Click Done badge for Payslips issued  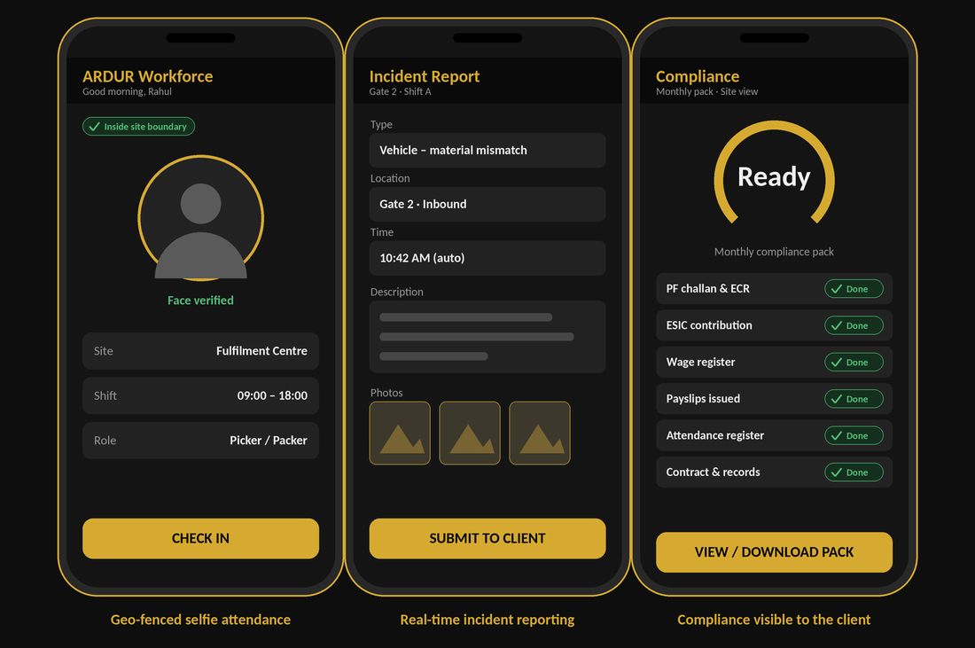[x=854, y=399]
